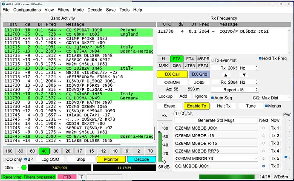Open the Mode menu
294x181 pixels.
point(78,10)
